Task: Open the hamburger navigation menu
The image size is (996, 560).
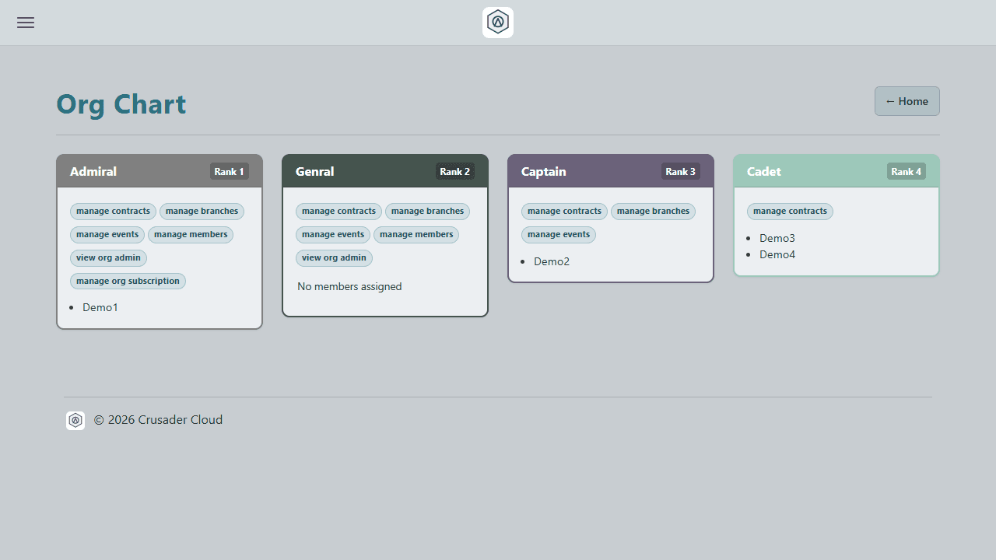Action: [25, 23]
